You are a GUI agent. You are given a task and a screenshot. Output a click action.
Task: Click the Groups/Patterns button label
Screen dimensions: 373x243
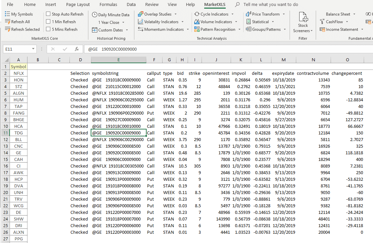coord(266,29)
